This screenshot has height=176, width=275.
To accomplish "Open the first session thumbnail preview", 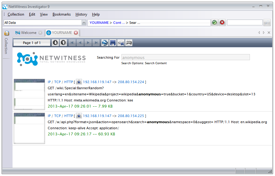I will (29, 94).
